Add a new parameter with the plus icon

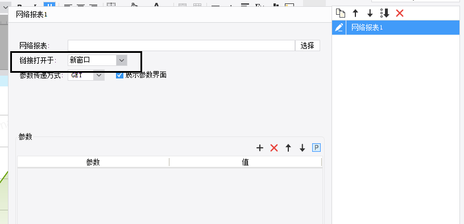259,148
